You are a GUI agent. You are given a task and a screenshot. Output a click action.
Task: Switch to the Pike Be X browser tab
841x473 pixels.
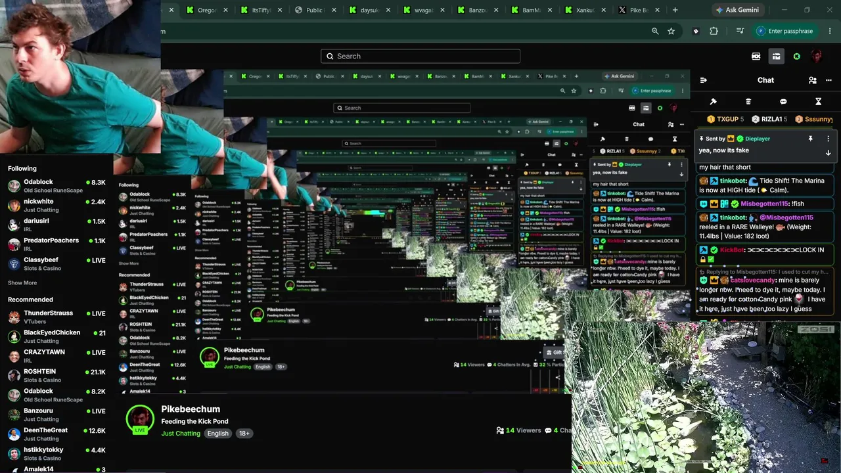tap(638, 10)
